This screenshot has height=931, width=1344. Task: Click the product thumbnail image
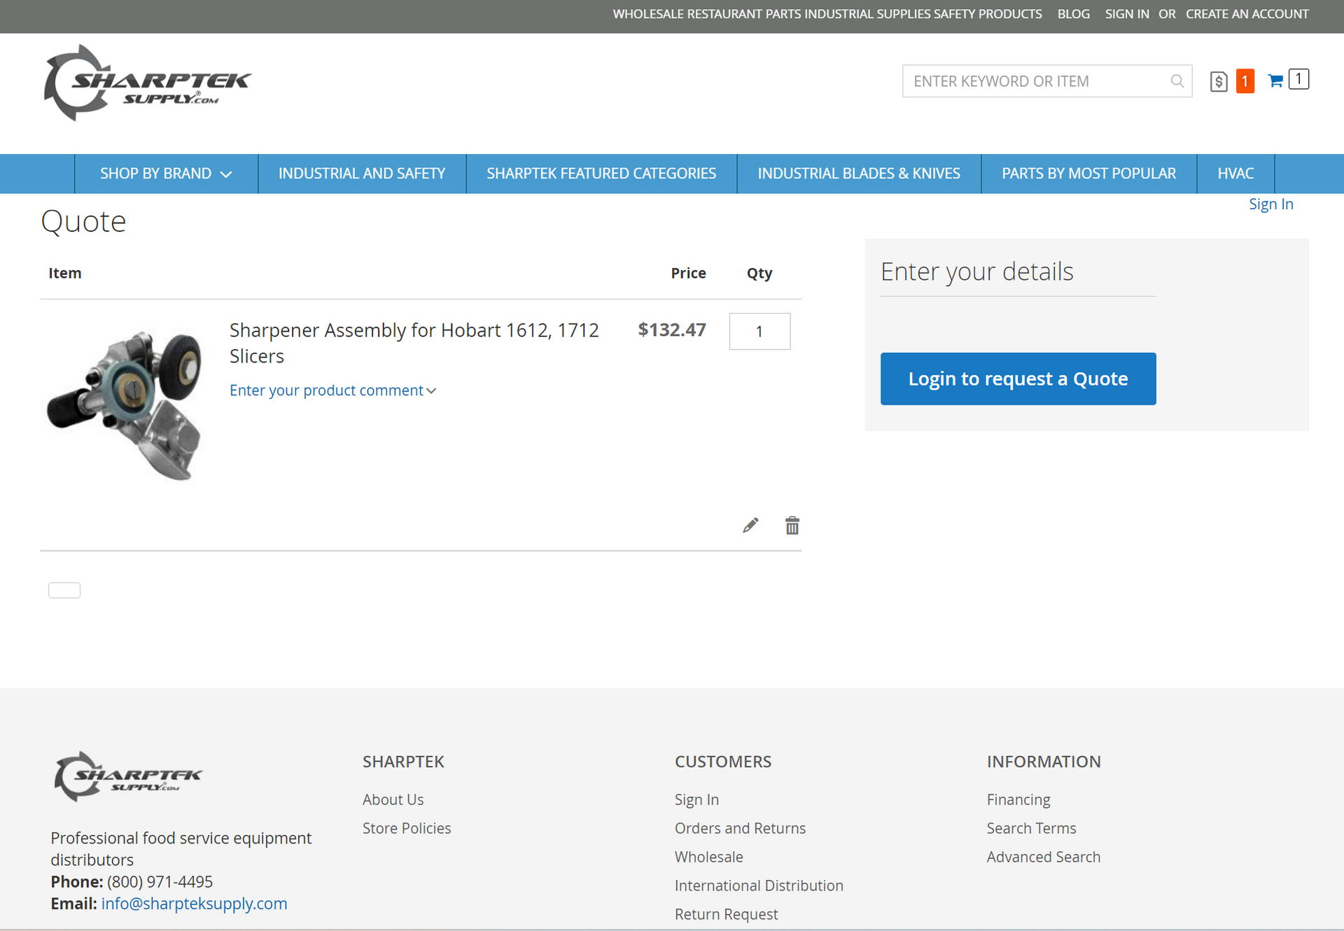[125, 402]
